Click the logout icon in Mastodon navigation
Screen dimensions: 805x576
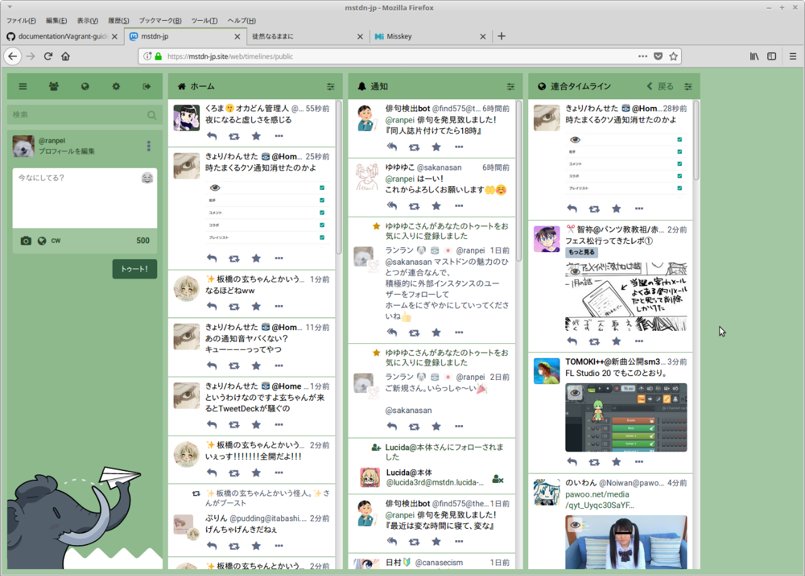[x=147, y=86]
